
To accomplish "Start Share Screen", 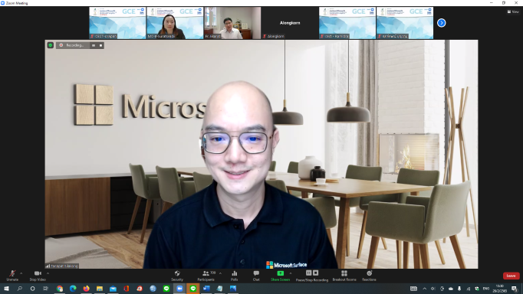I will [x=280, y=276].
